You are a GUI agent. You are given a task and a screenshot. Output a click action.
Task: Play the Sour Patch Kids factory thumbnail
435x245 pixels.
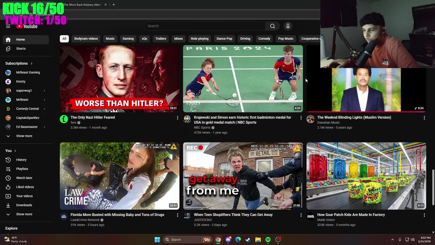pyautogui.click(x=366, y=176)
